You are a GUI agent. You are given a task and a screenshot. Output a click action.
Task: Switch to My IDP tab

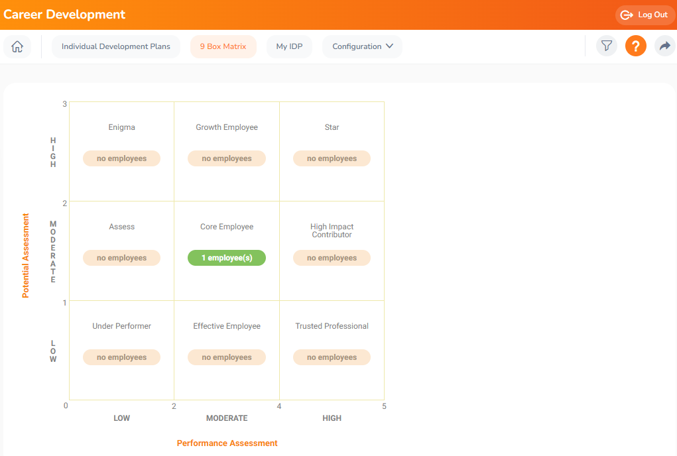tap(289, 46)
